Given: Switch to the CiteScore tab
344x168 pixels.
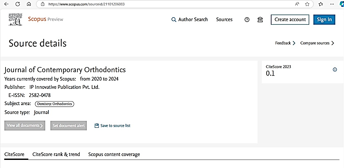Looking at the screenshot, I should pyautogui.click(x=14, y=154).
